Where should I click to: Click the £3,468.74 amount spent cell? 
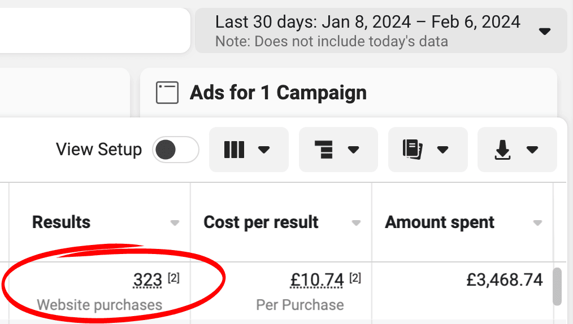click(504, 280)
